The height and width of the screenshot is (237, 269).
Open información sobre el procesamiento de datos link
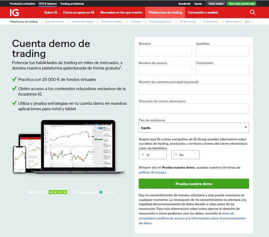click(x=217, y=218)
